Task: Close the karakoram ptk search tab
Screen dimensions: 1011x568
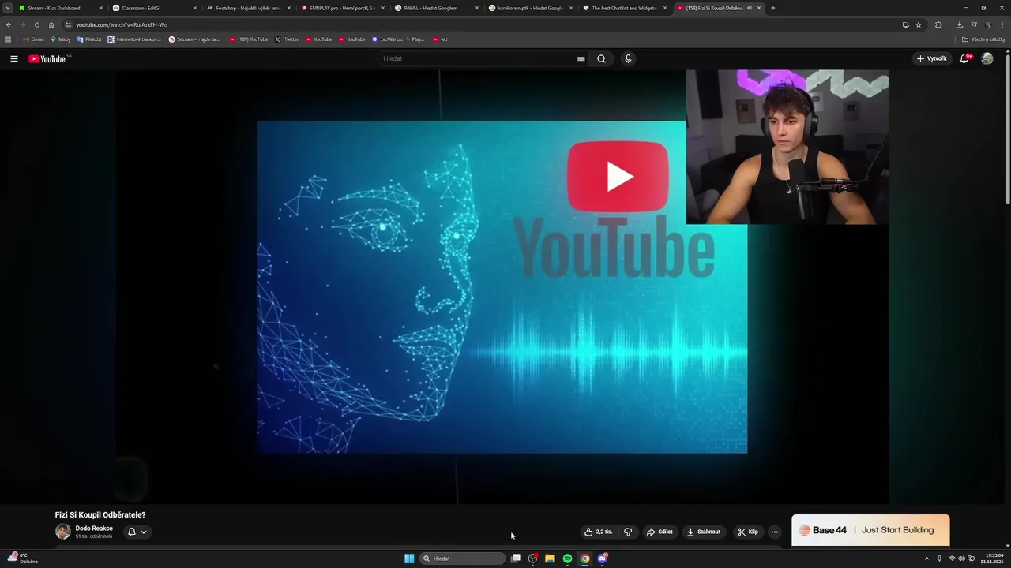Action: [570, 8]
